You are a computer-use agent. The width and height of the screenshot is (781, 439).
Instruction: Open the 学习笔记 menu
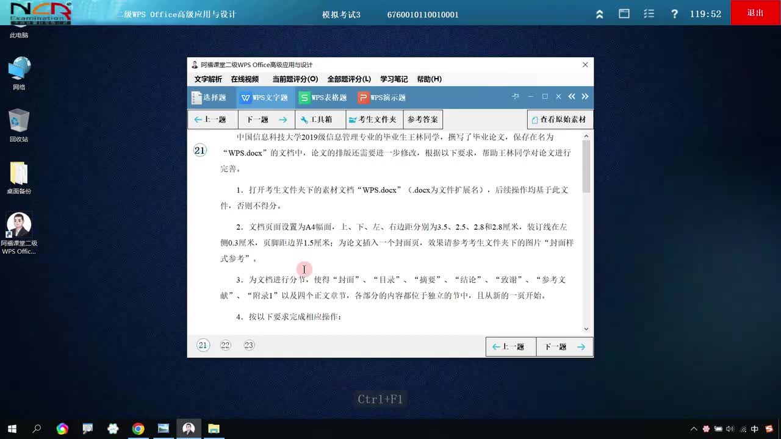point(394,79)
